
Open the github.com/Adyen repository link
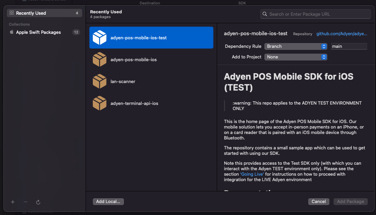[342, 34]
